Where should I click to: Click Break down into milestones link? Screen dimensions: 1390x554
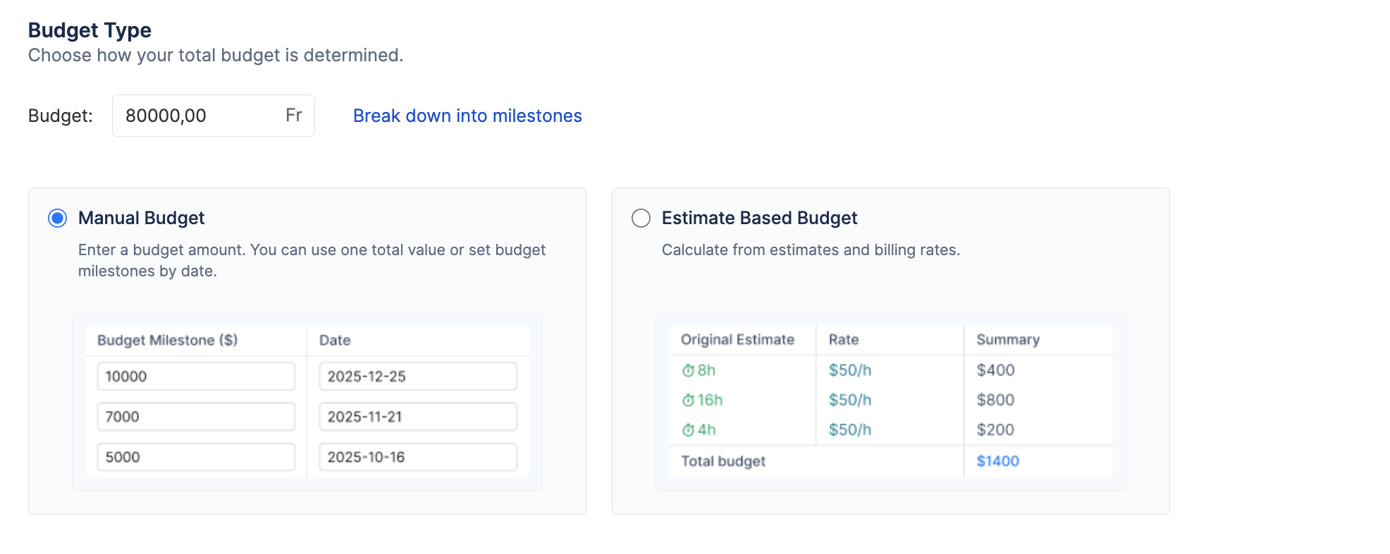(467, 116)
